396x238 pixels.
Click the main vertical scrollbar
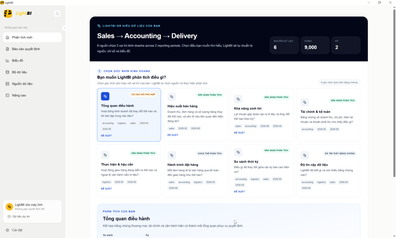click(x=394, y=93)
